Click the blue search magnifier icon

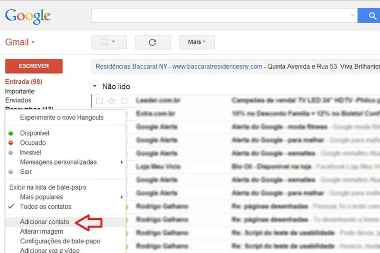pos(372,16)
